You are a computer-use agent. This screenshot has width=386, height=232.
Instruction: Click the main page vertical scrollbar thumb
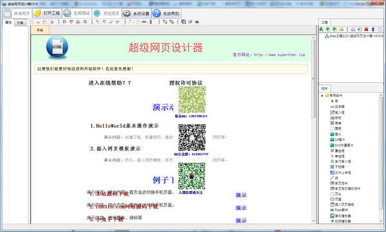click(313, 78)
